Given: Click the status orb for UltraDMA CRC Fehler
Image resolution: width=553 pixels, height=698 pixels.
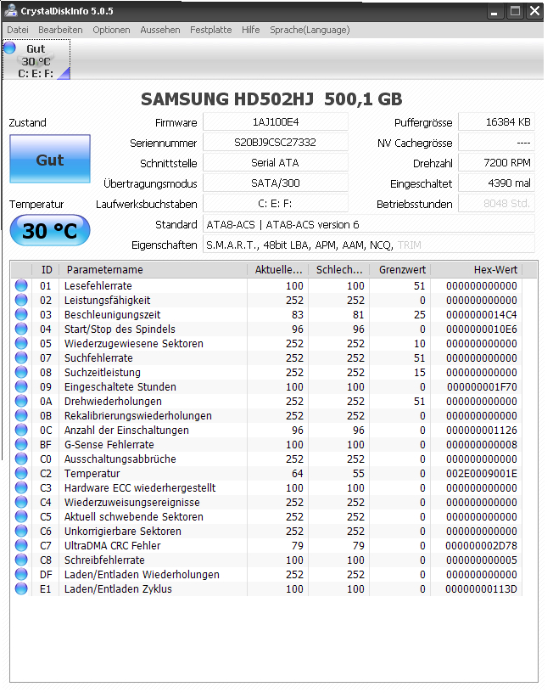Looking at the screenshot, I should 21,545.
